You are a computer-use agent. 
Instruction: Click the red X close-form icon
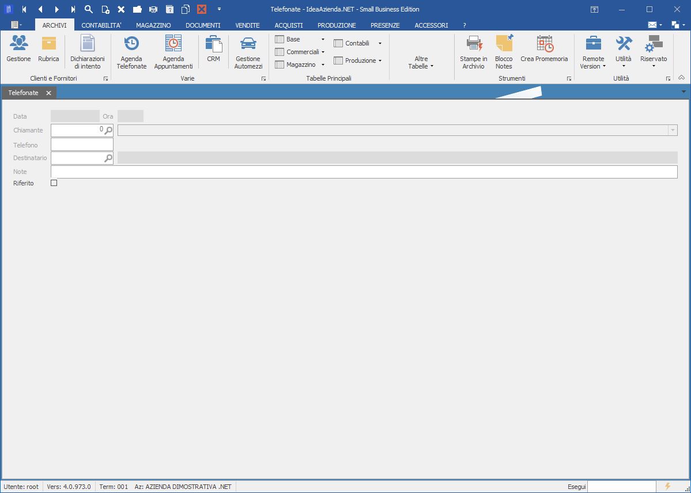click(202, 9)
